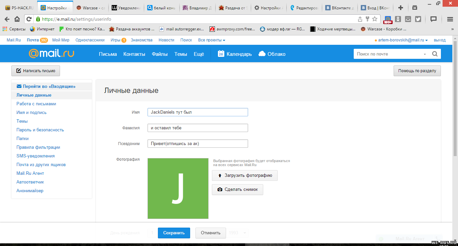
Task: Click the Псевдоним input field
Action: tap(198, 144)
